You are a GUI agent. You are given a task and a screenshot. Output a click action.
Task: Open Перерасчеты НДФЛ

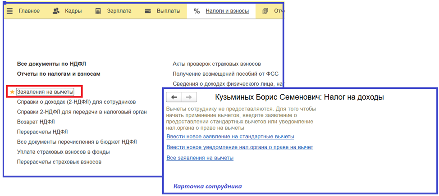pyautogui.click(x=42, y=132)
